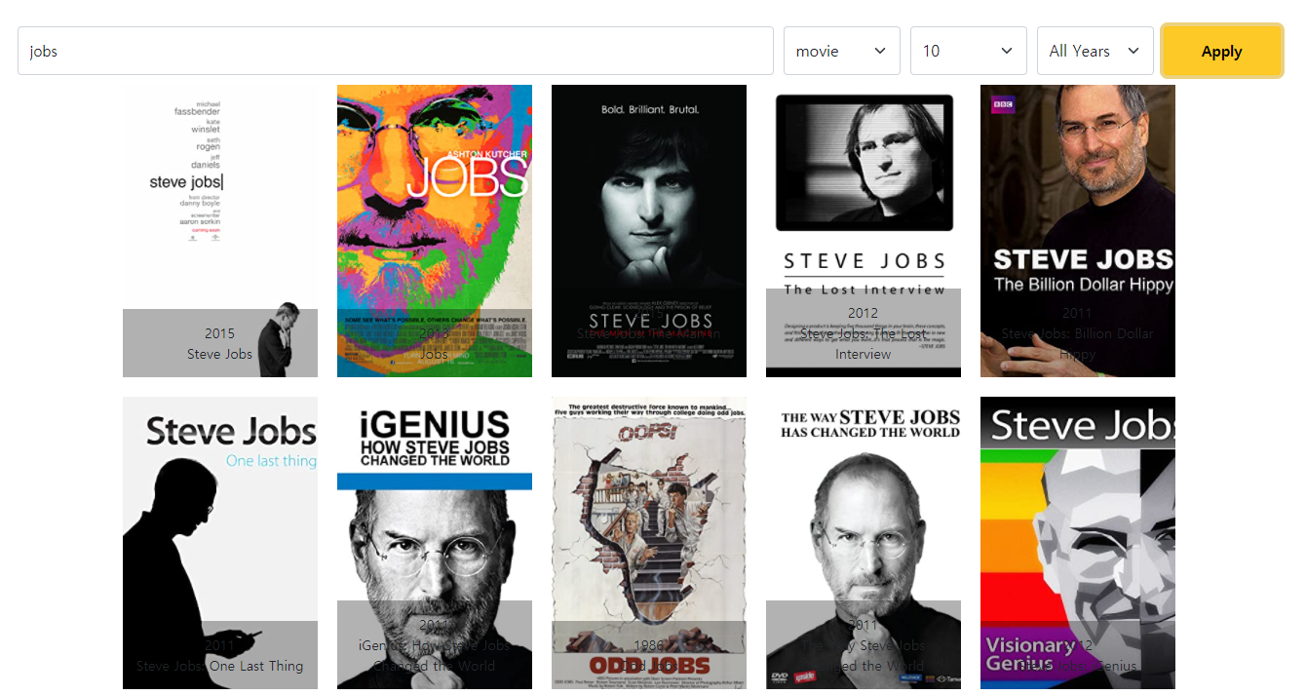Open the "movie" type dropdown
The image size is (1306, 695).
842,51
